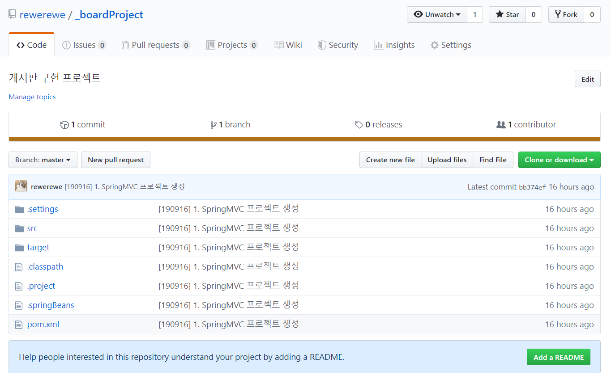This screenshot has width=611, height=384.
Task: View the watchers count of 1
Action: coord(475,14)
